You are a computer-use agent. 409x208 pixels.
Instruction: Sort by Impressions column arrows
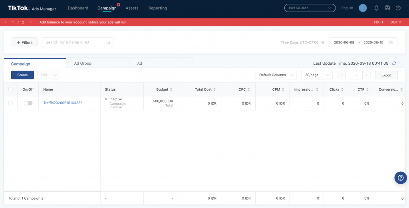[x=317, y=89]
